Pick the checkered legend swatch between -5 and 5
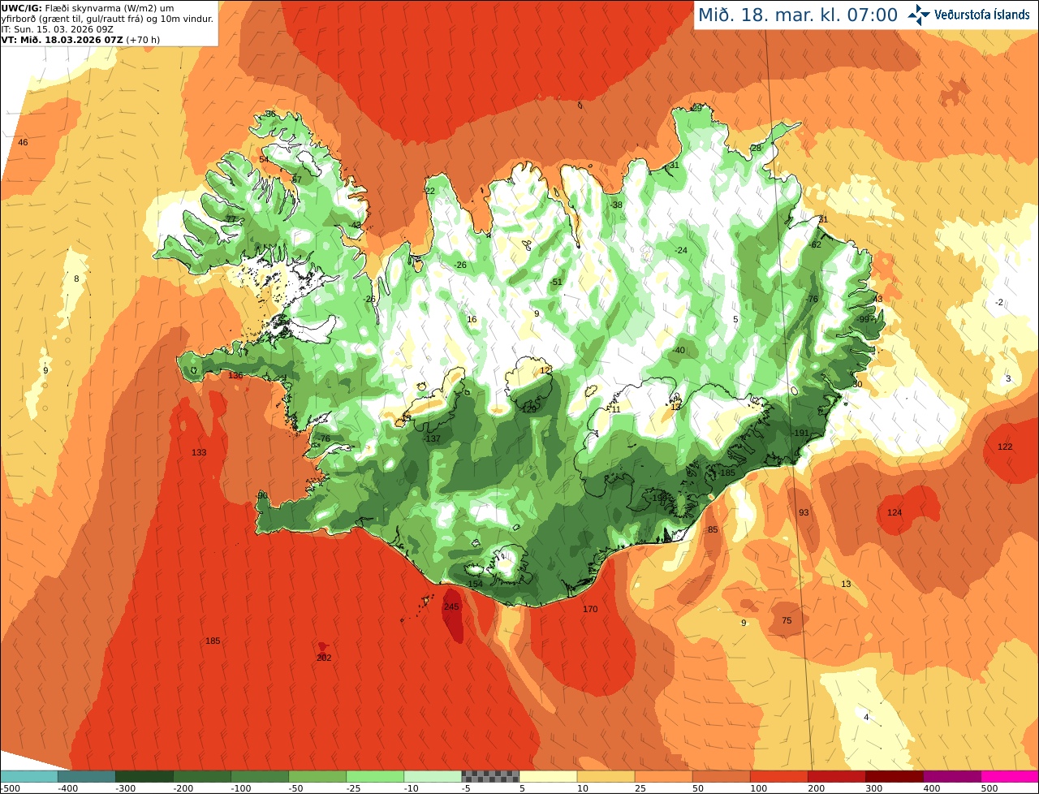This screenshot has height=794, width=1039. (490, 776)
